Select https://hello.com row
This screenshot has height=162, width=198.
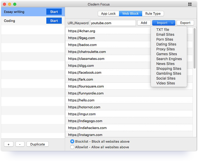[129, 100]
